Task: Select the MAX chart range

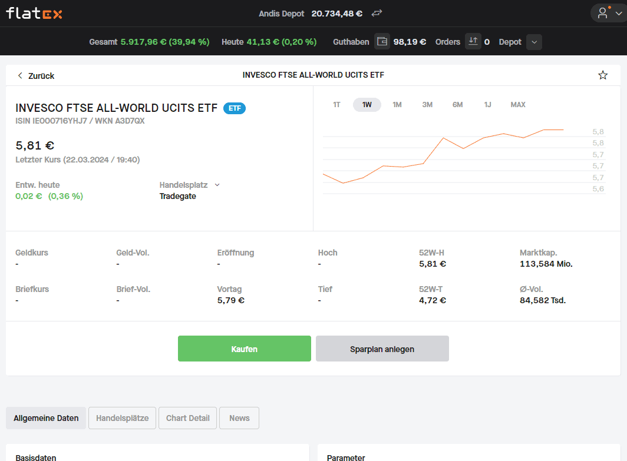Action: (x=518, y=105)
